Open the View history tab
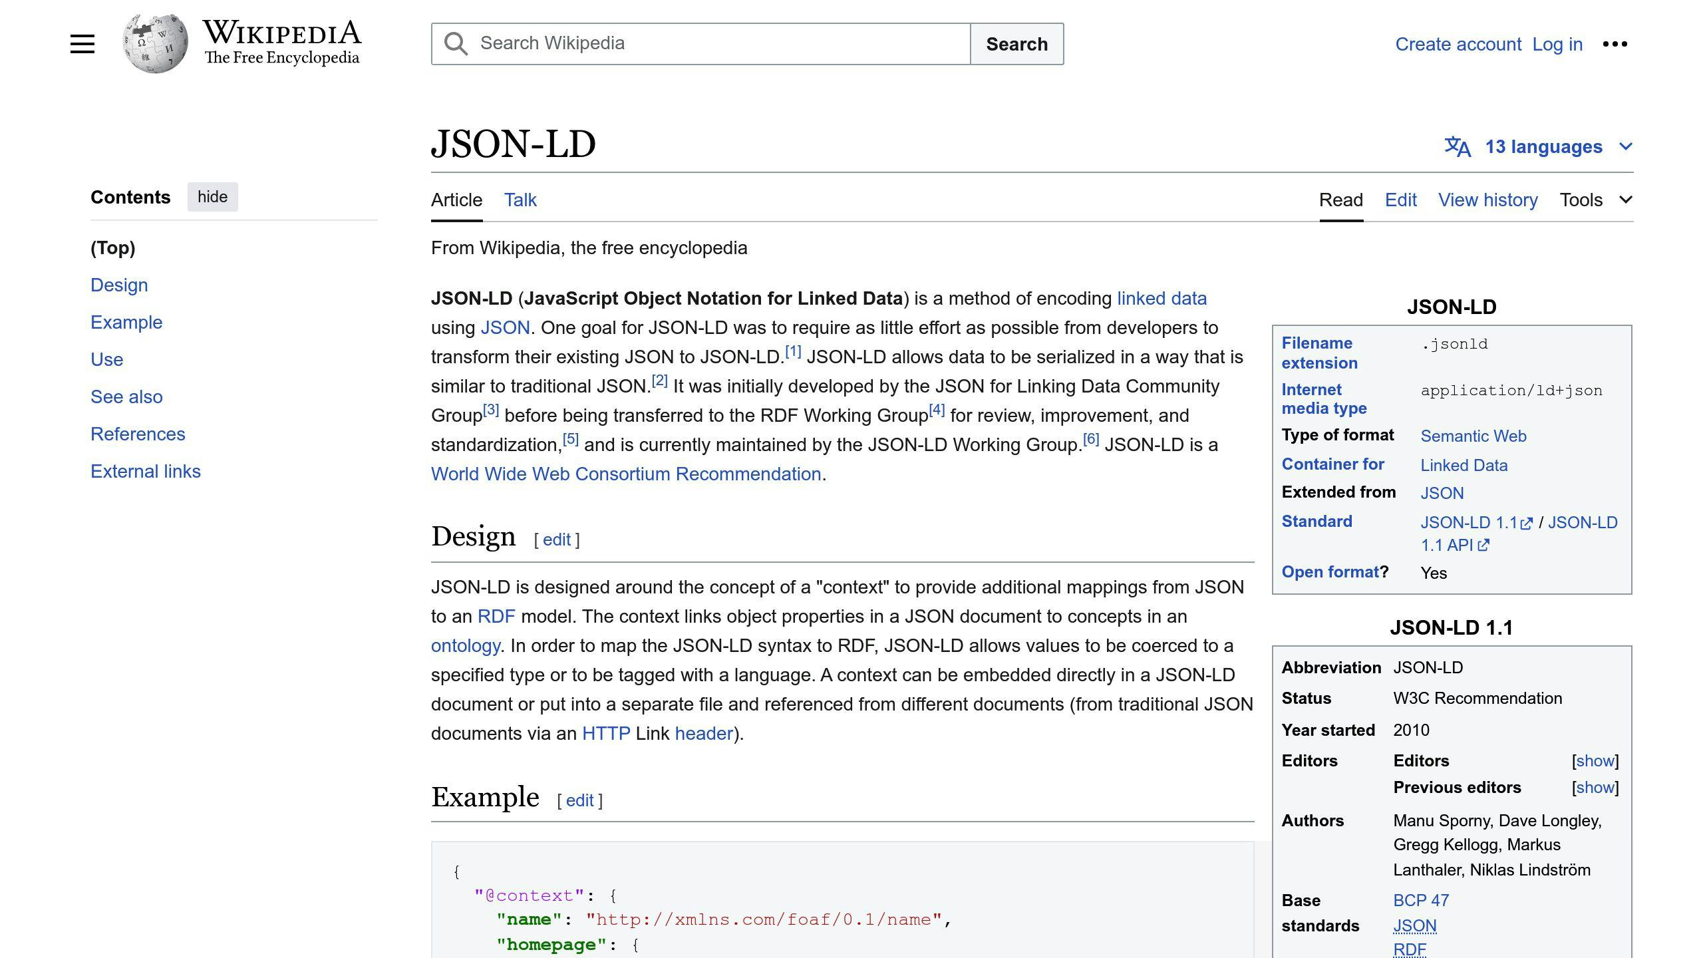Screen dimensions: 1703x958 pos(1487,199)
